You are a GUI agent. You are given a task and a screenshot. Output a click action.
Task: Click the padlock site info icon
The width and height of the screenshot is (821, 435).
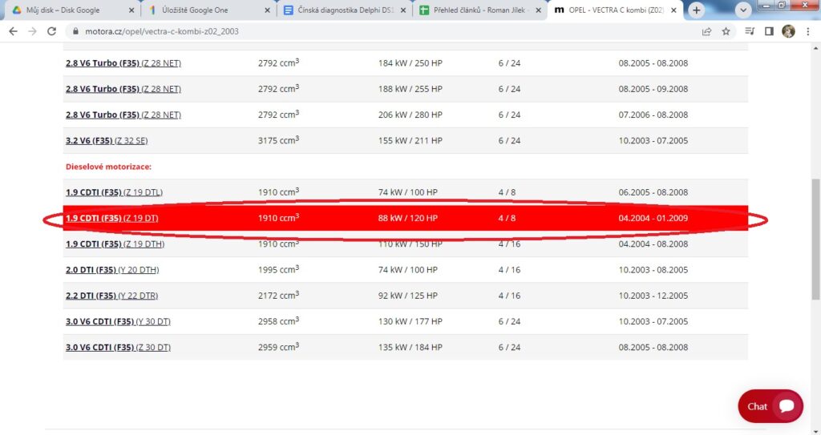(x=76, y=31)
